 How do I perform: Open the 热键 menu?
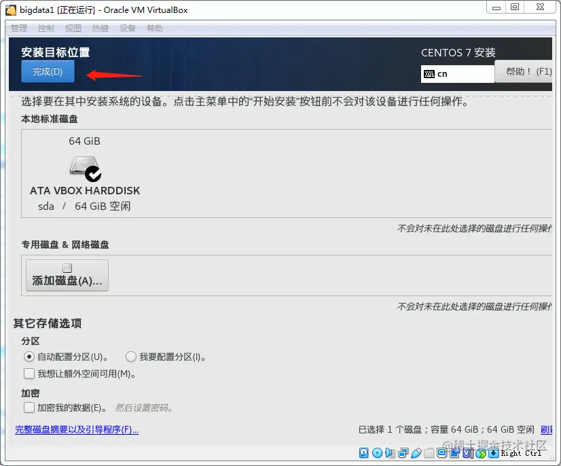(101, 29)
